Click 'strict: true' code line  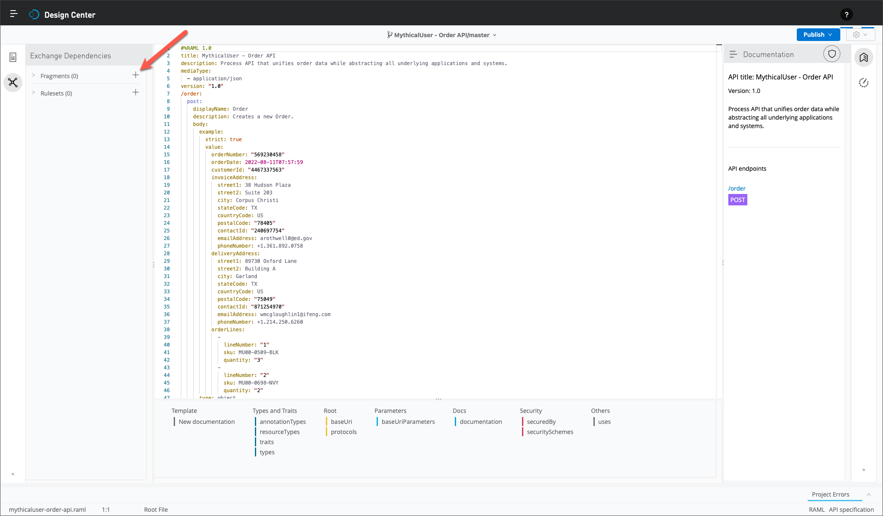tap(224, 139)
